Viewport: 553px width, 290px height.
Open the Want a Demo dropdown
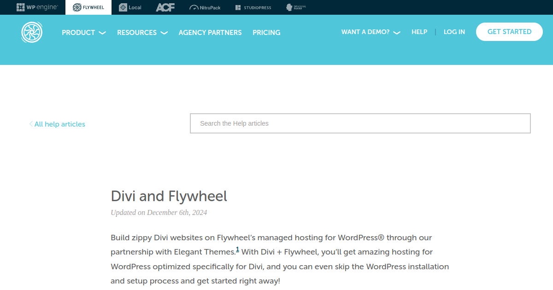[x=371, y=32]
